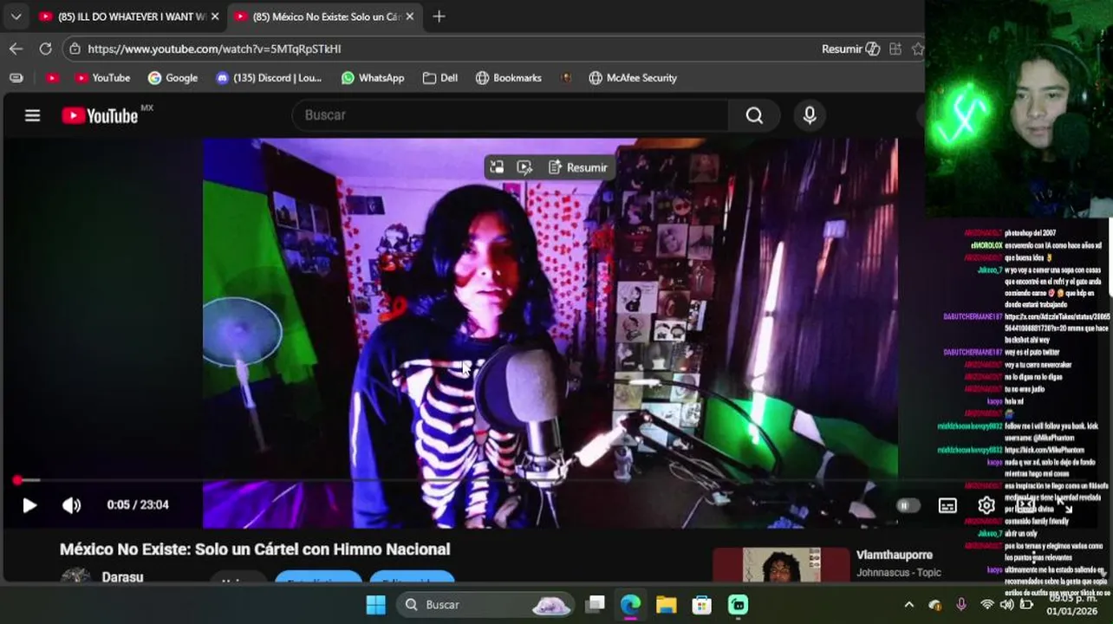Click Resumir on the video overlay
Image resolution: width=1113 pixels, height=624 pixels.
click(x=578, y=167)
